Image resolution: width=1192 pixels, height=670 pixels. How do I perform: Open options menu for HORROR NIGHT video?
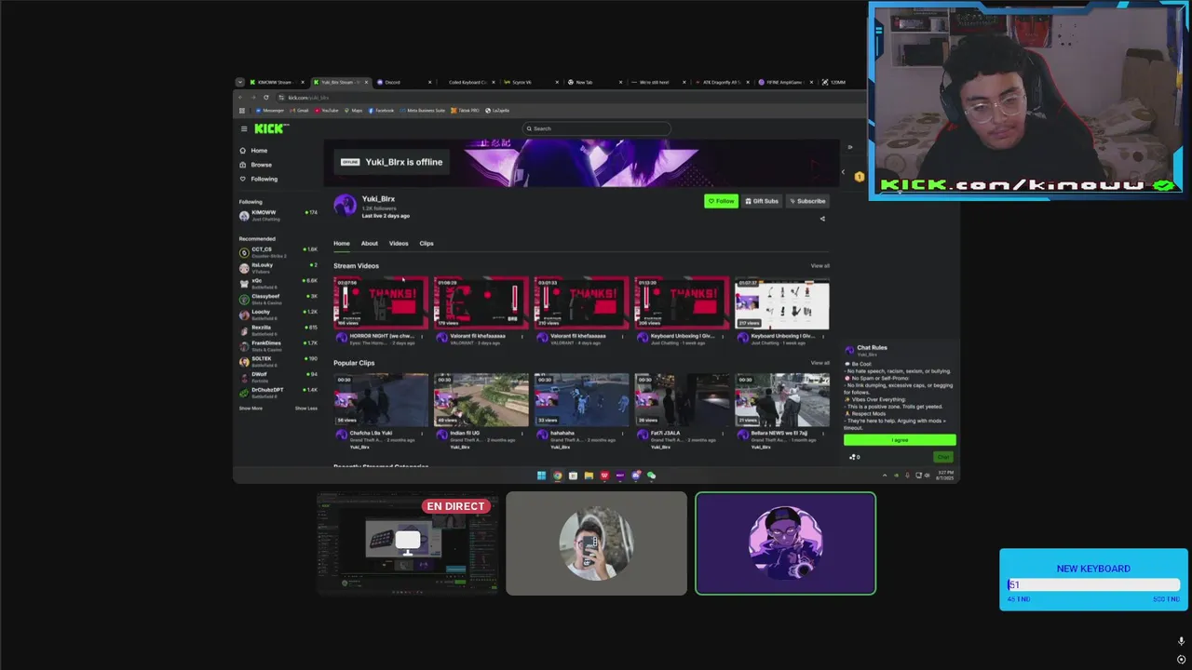coord(422,336)
